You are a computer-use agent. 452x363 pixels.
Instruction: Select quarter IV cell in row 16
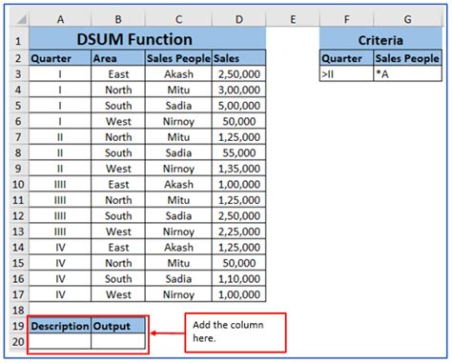[x=60, y=278]
